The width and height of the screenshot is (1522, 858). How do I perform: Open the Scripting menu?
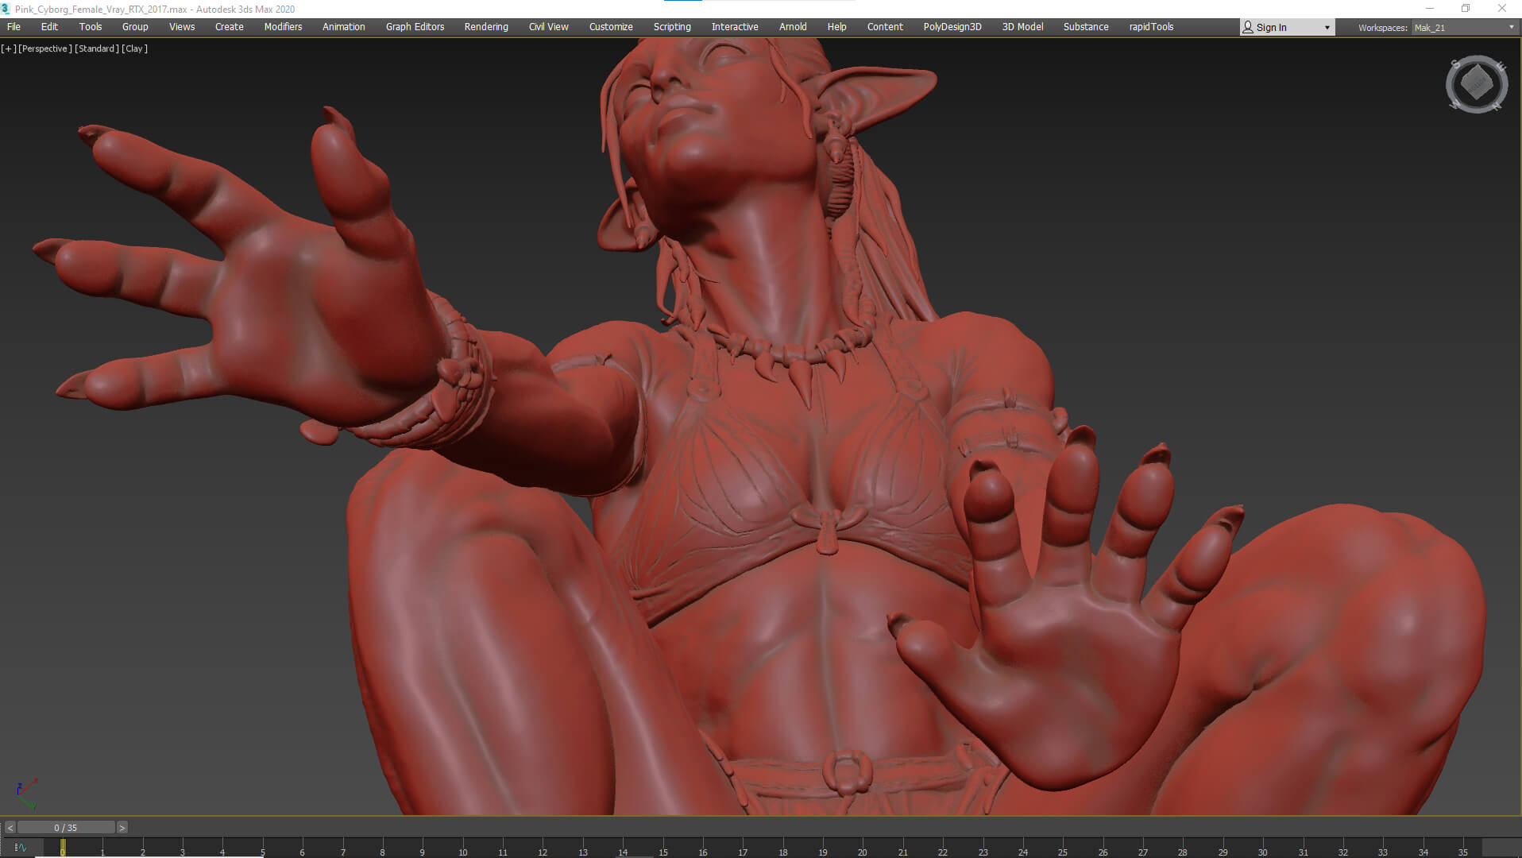(672, 27)
